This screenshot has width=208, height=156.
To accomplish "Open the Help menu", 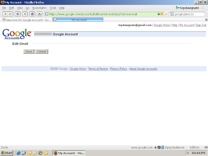I will [x=62, y=8].
